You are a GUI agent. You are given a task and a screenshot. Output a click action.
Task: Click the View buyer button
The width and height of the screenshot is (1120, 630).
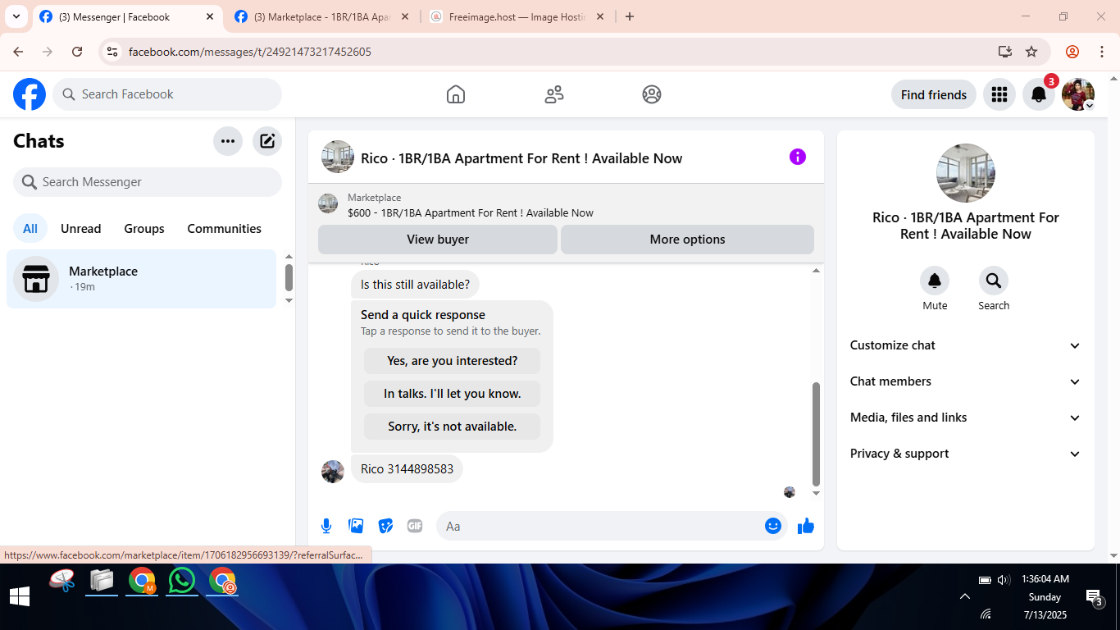click(438, 240)
